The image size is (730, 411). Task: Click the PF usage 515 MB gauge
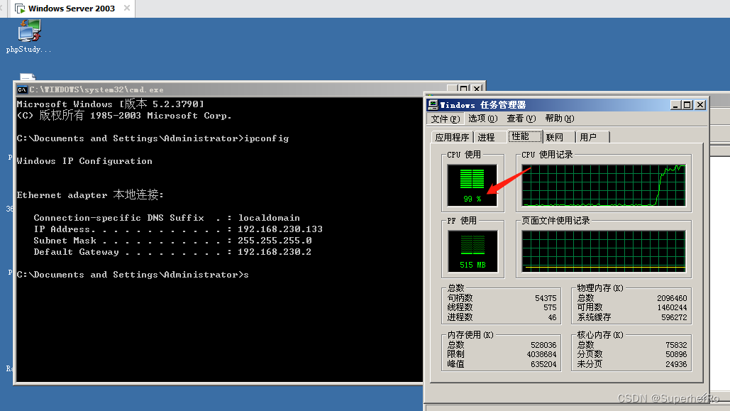pos(472,251)
